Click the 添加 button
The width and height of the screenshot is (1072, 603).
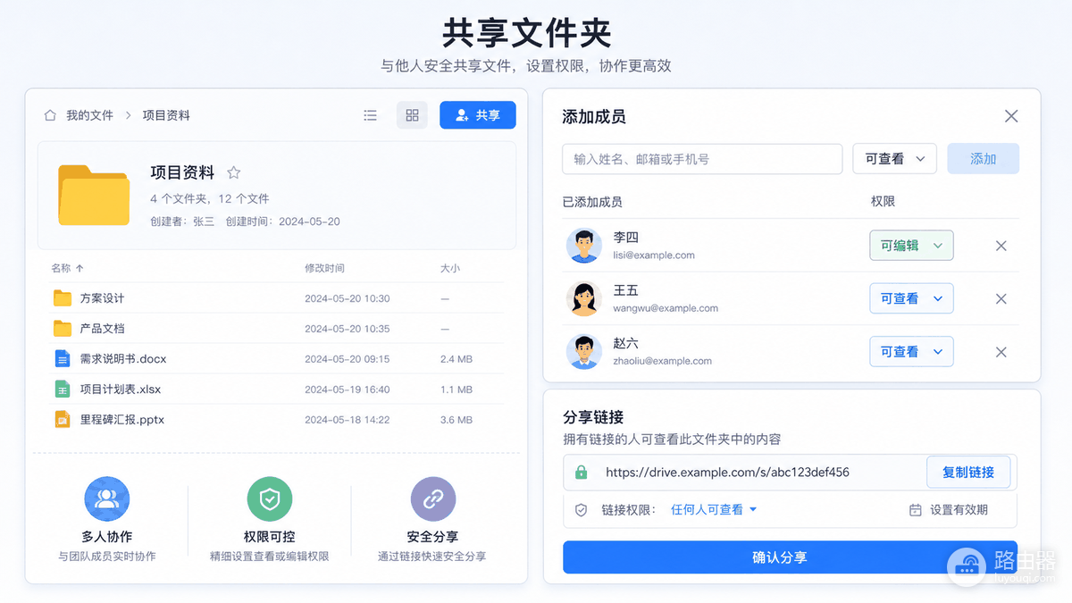pyautogui.click(x=983, y=159)
